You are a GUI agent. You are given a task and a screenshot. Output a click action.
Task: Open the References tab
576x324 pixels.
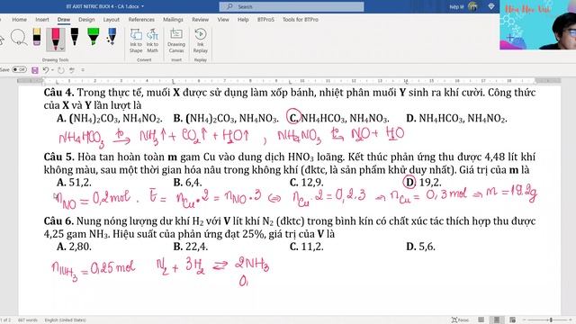click(x=141, y=20)
